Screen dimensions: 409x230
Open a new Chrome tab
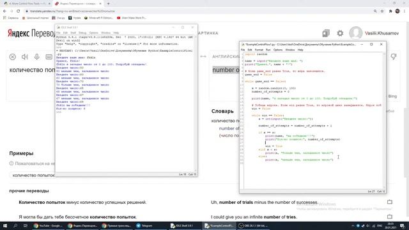tap(108, 4)
